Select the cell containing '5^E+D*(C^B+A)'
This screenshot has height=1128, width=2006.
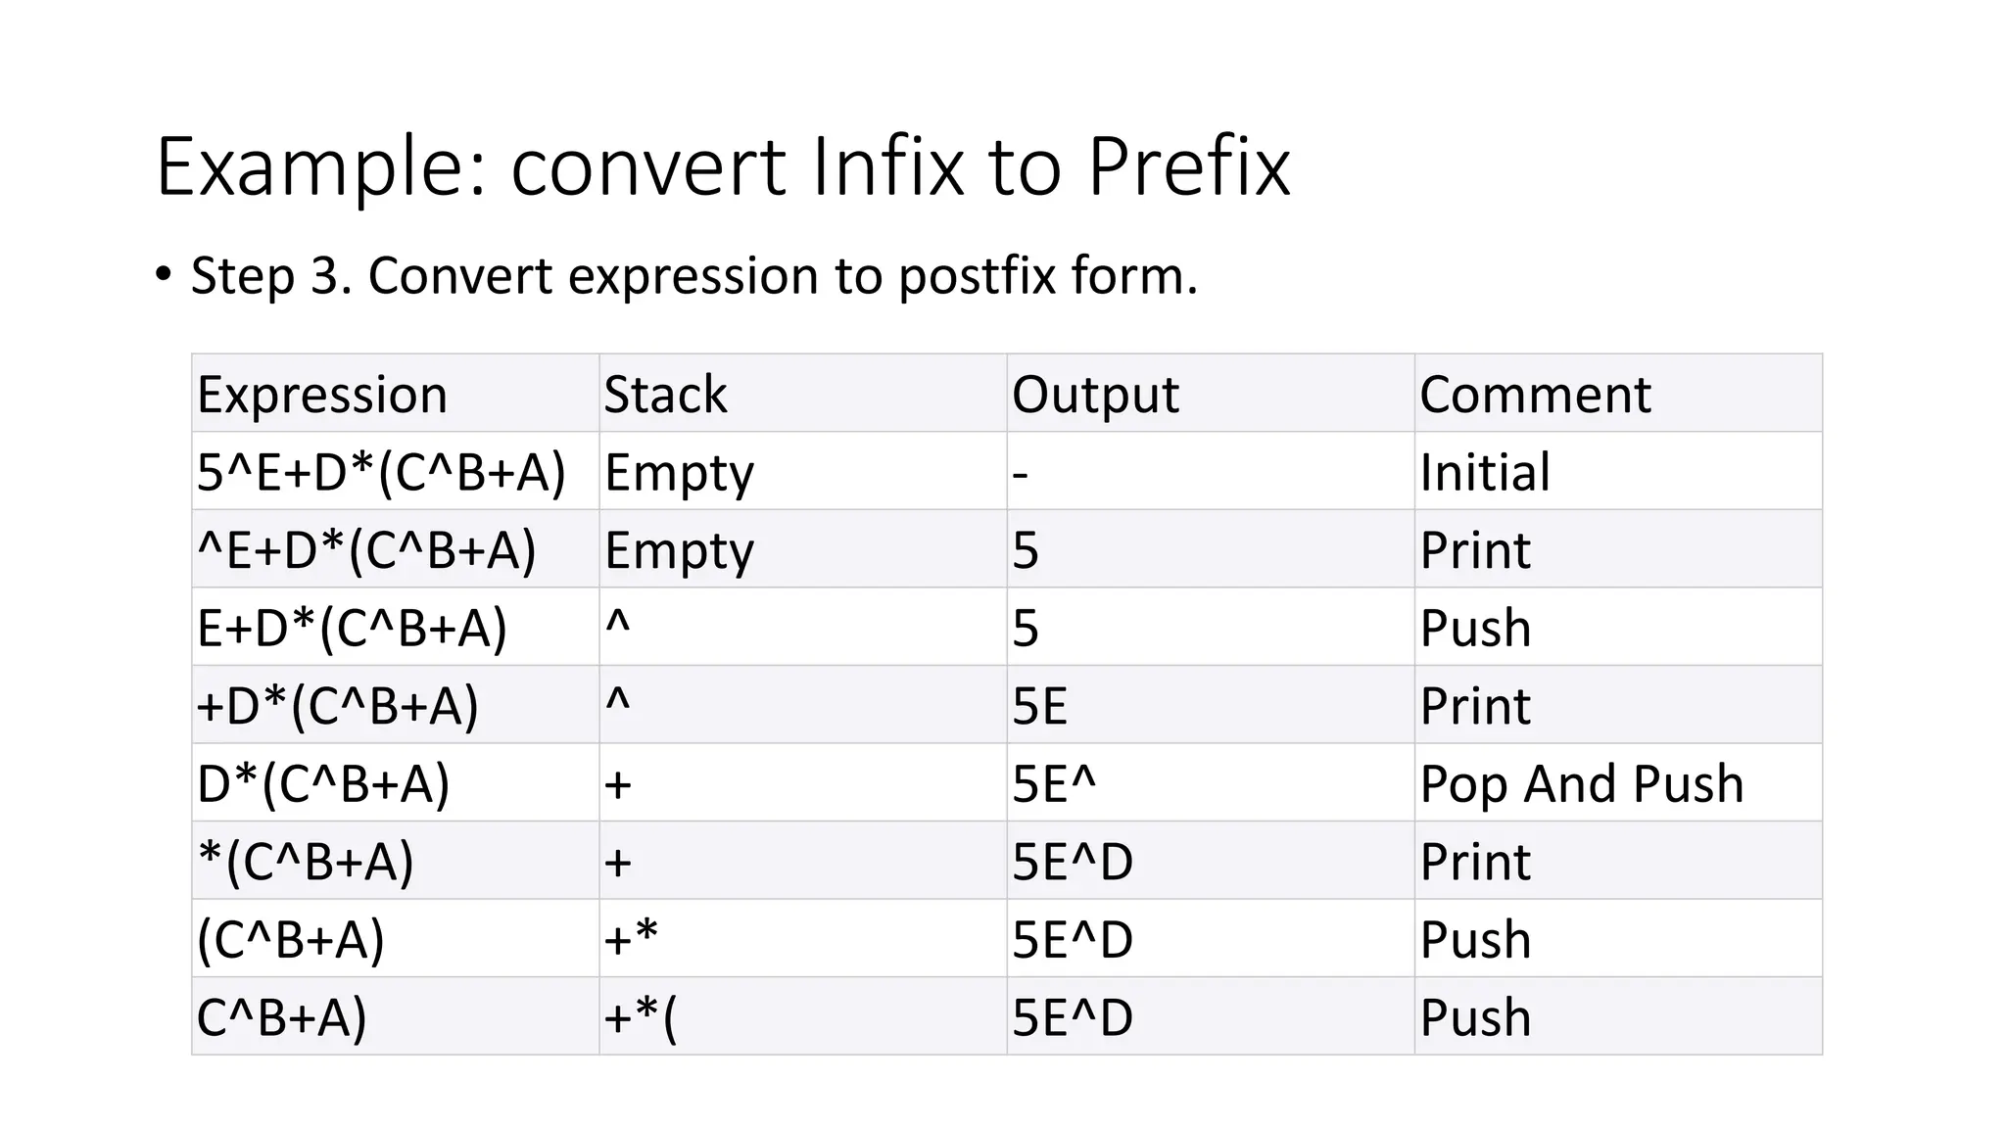click(396, 471)
